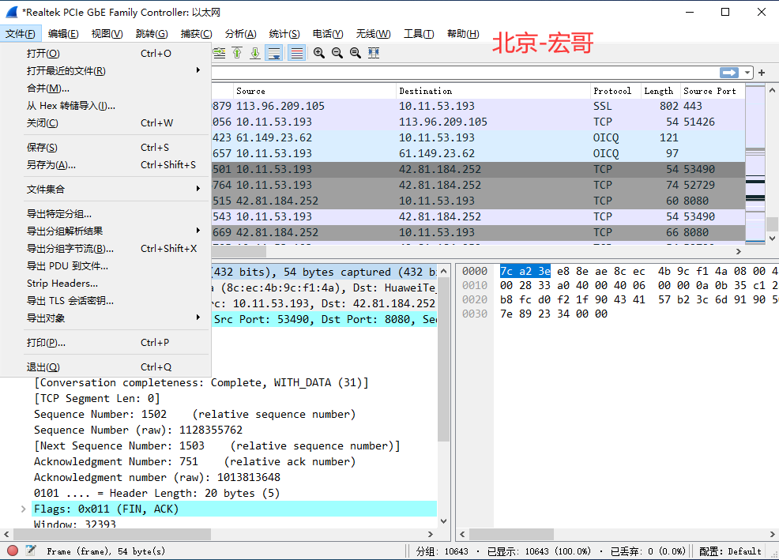Viewport: 779px width, 560px height.
Task: Click the apply filter arrow button
Action: pyautogui.click(x=728, y=73)
